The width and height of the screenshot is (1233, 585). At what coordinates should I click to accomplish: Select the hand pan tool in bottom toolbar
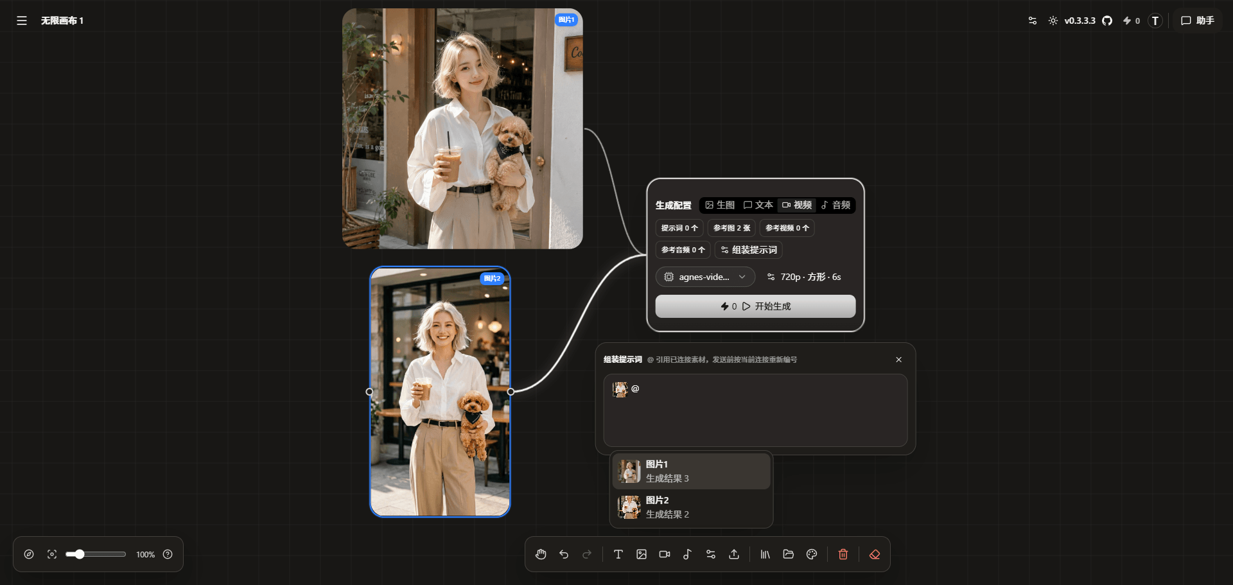point(541,554)
